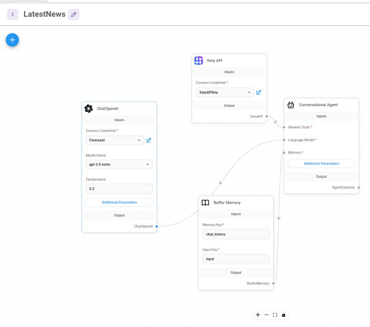Go back using the left chevron button
The height and width of the screenshot is (327, 370).
[x=13, y=14]
